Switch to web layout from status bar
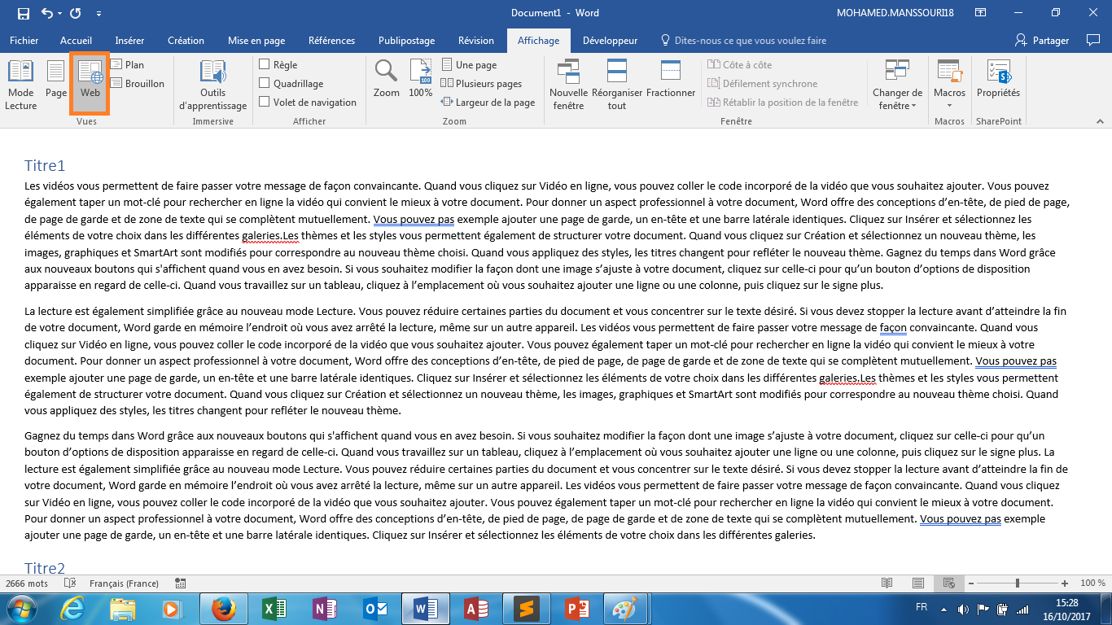Viewport: 1112px width, 625px height. pos(948,583)
